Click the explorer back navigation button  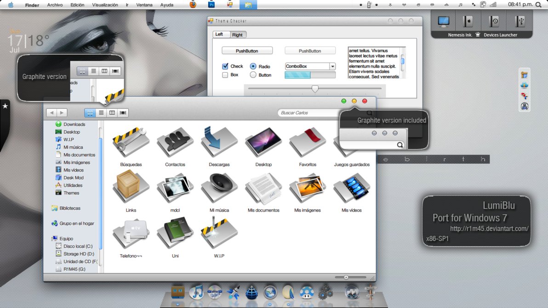click(x=51, y=113)
